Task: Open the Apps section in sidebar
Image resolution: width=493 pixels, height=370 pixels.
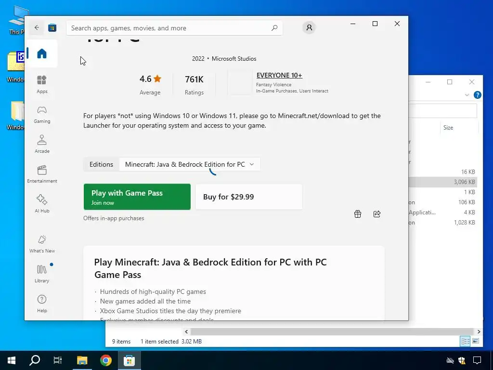Action: (42, 84)
